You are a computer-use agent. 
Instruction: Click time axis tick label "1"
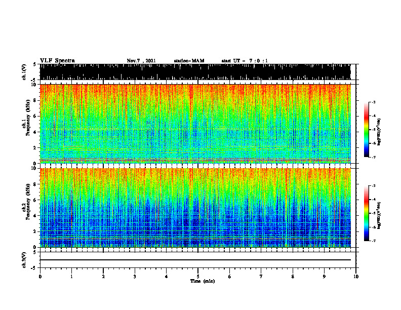71,277
